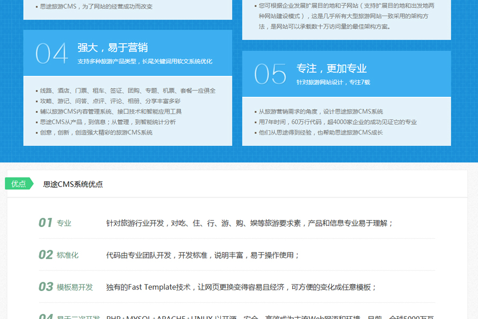Click the line starting 攻略、游记、问答
This screenshot has width=478, height=319.
point(110,101)
